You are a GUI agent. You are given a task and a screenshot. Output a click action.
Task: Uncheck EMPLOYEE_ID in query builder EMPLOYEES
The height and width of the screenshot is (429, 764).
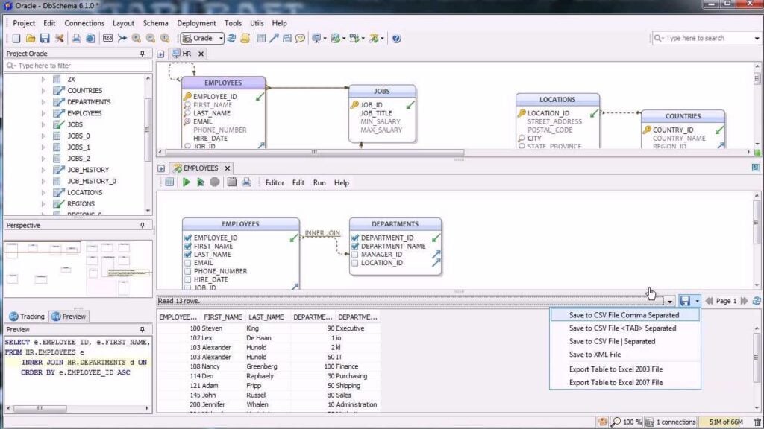(187, 238)
